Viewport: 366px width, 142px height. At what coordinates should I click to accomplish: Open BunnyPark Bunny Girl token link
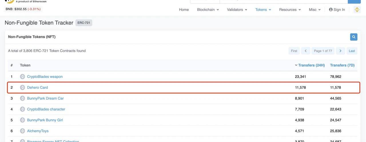pos(45,120)
